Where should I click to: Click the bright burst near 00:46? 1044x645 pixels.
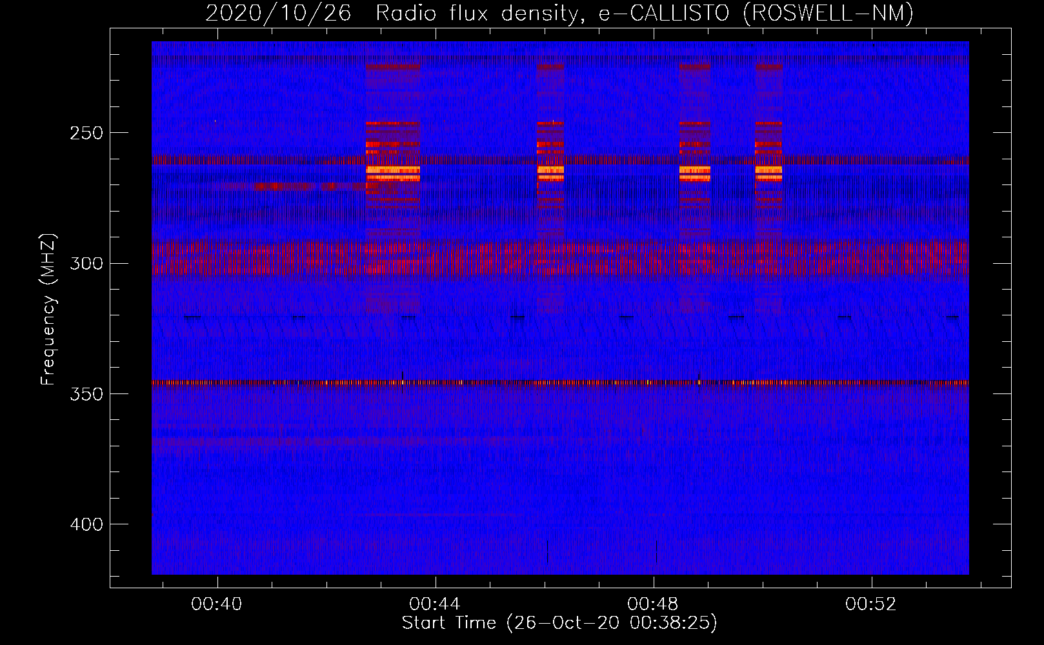[x=550, y=172]
